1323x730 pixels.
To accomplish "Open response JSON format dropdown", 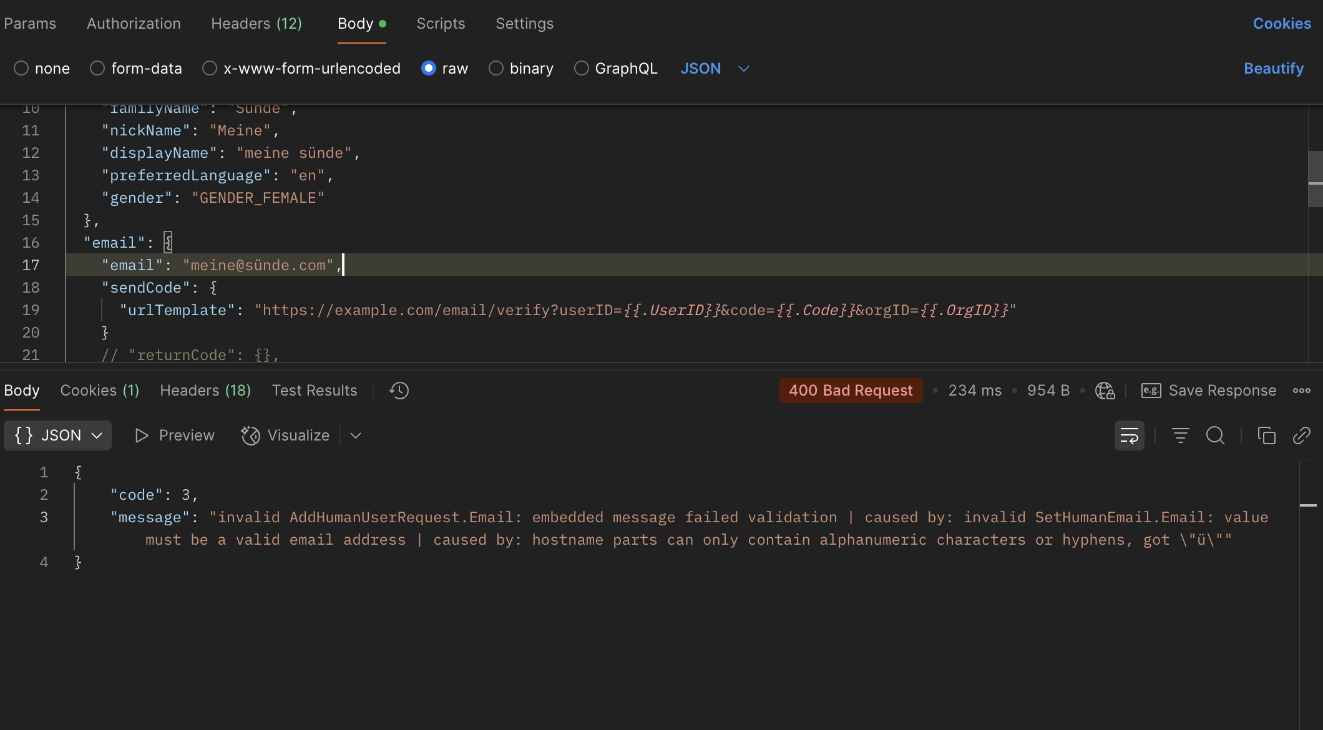I will [57, 436].
